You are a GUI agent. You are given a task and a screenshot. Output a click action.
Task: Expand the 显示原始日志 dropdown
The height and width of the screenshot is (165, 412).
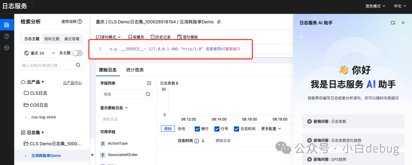coord(114,107)
